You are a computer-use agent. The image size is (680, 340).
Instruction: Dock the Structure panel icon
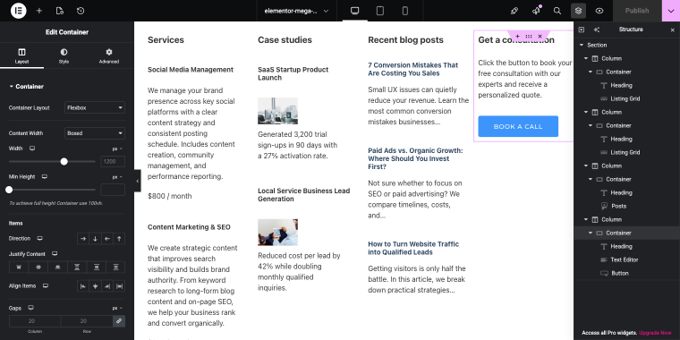pos(582,30)
